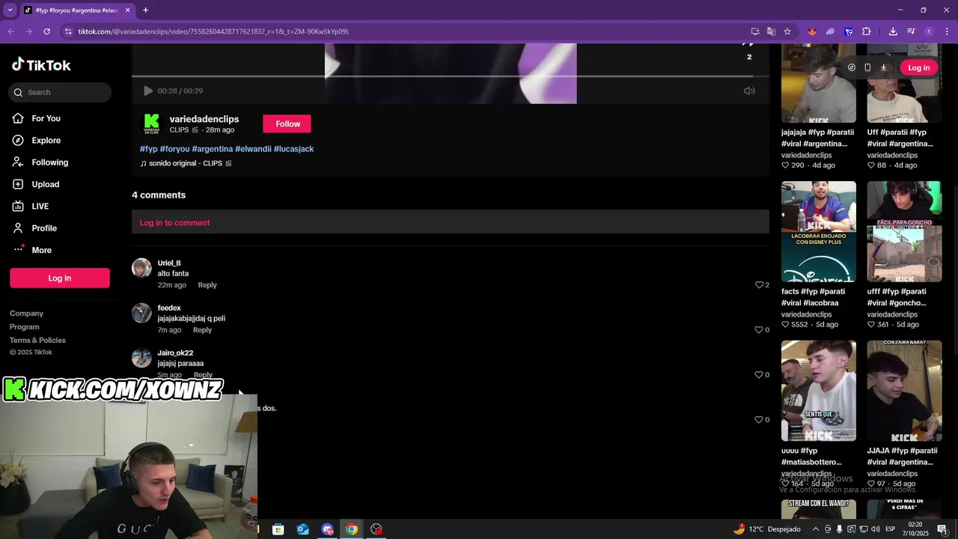Open the browser three-dot menu
958x539 pixels.
(x=948, y=31)
